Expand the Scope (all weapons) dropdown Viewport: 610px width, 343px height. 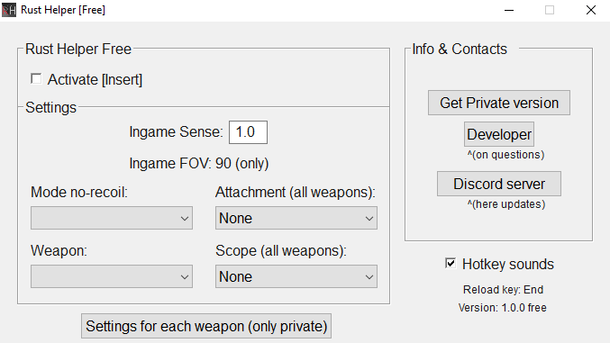(x=296, y=276)
